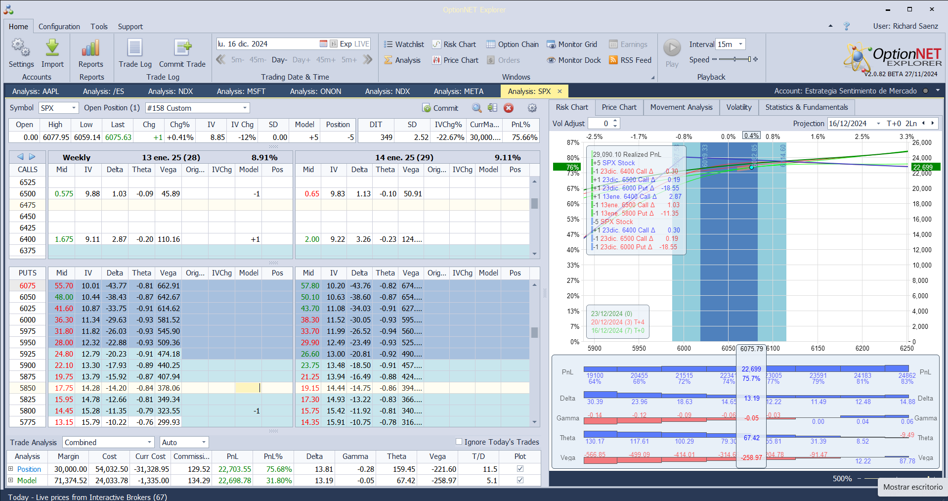Enable Ignore Today's Trades checkbox
This screenshot has height=501, width=948.
coord(459,442)
